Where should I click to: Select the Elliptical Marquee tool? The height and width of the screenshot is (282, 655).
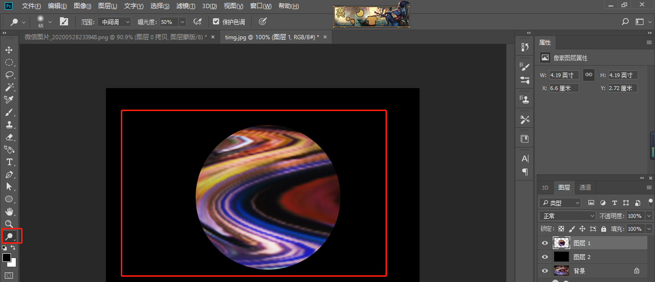[x=9, y=62]
